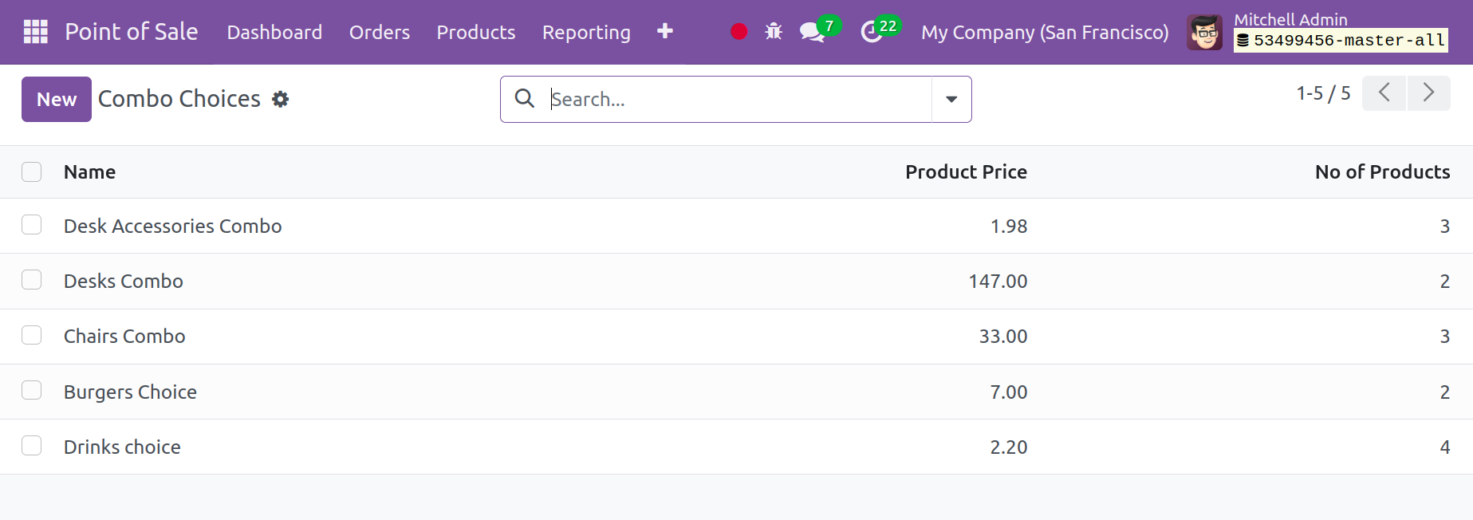Click the plus icon in the navbar
The image size is (1473, 520).
pos(664,31)
